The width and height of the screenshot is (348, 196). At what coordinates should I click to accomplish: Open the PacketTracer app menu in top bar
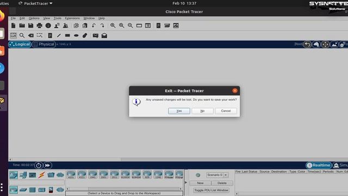35,3
